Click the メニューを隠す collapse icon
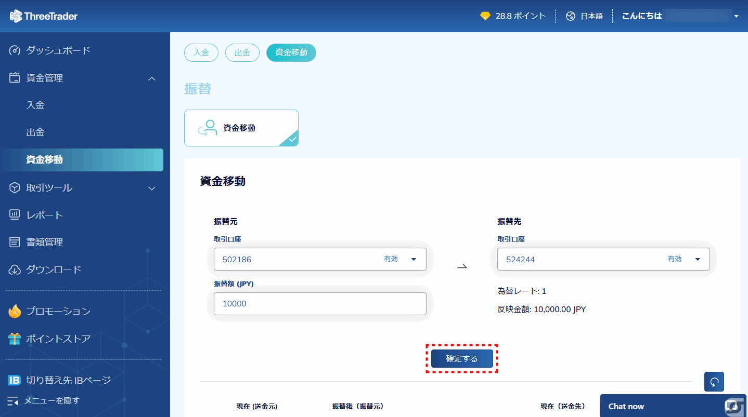 [13, 401]
